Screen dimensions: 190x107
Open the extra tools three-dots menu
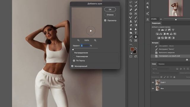(x=131, y=44)
